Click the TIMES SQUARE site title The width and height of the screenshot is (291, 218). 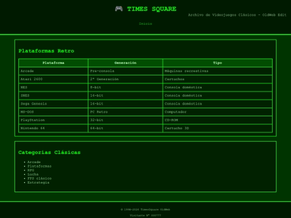tap(151, 9)
